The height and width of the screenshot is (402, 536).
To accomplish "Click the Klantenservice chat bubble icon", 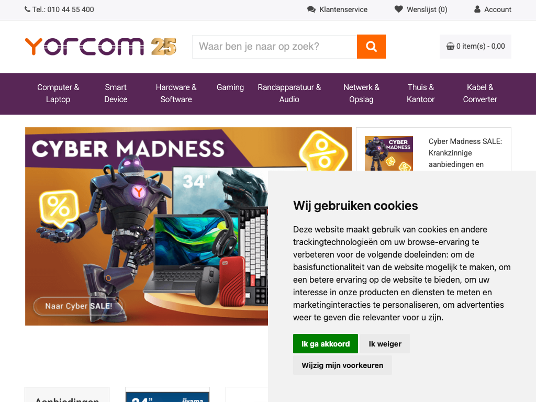I will click(311, 9).
